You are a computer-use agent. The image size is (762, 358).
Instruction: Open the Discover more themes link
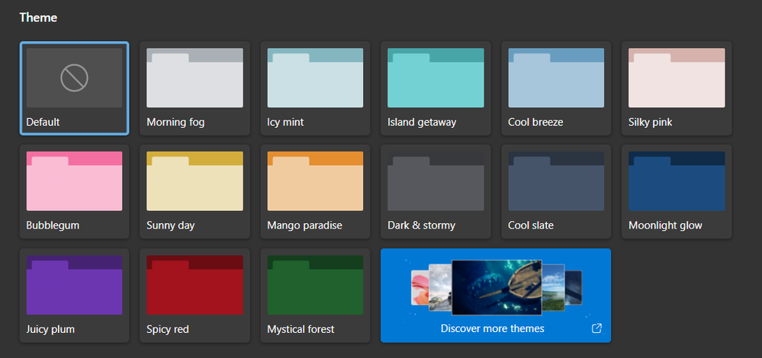point(496,296)
